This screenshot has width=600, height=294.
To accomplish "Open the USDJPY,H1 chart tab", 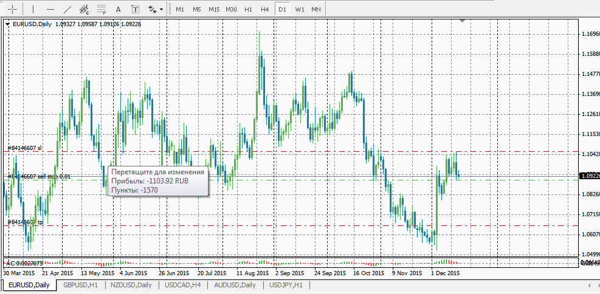I will pyautogui.click(x=286, y=285).
